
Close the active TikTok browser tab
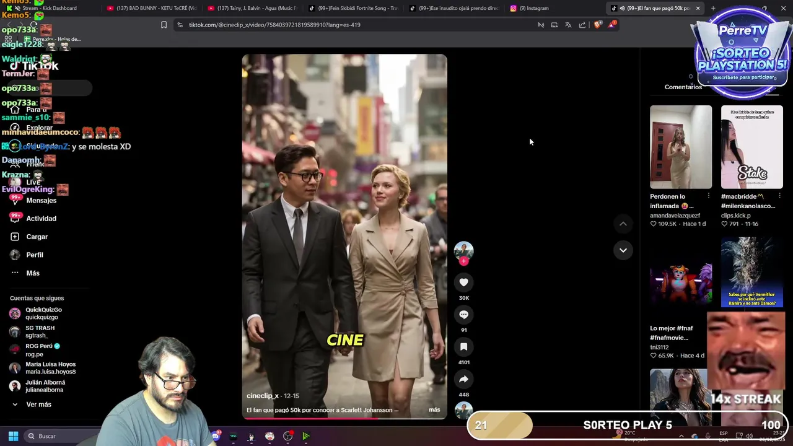coord(698,8)
